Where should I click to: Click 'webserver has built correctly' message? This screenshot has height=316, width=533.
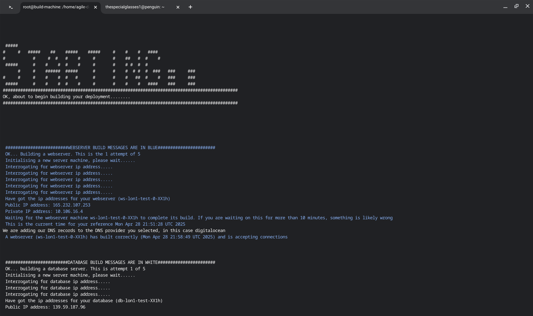click(146, 237)
